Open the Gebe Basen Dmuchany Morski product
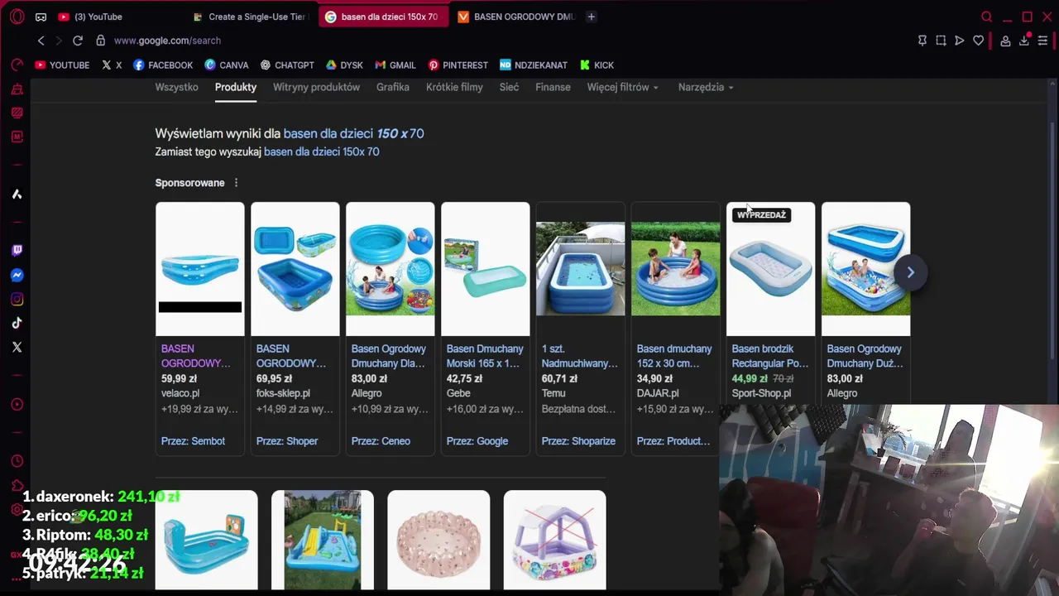Screen dimensions: 1059x596 pyautogui.click(x=486, y=329)
